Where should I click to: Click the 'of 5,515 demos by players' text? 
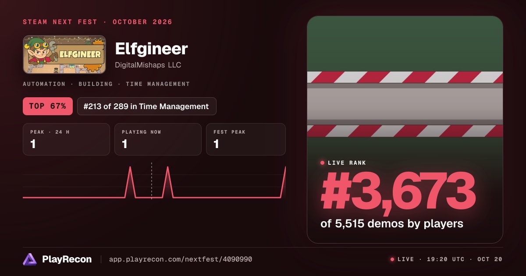pyautogui.click(x=392, y=223)
